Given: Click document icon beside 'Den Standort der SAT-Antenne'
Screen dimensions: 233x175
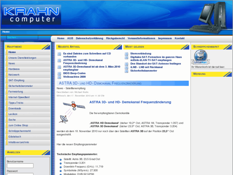Looking at the screenshot, I should tap(126, 64).
